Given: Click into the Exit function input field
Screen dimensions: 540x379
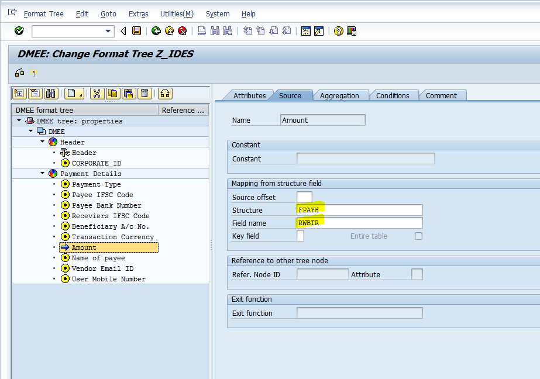Looking at the screenshot, I should (x=359, y=313).
